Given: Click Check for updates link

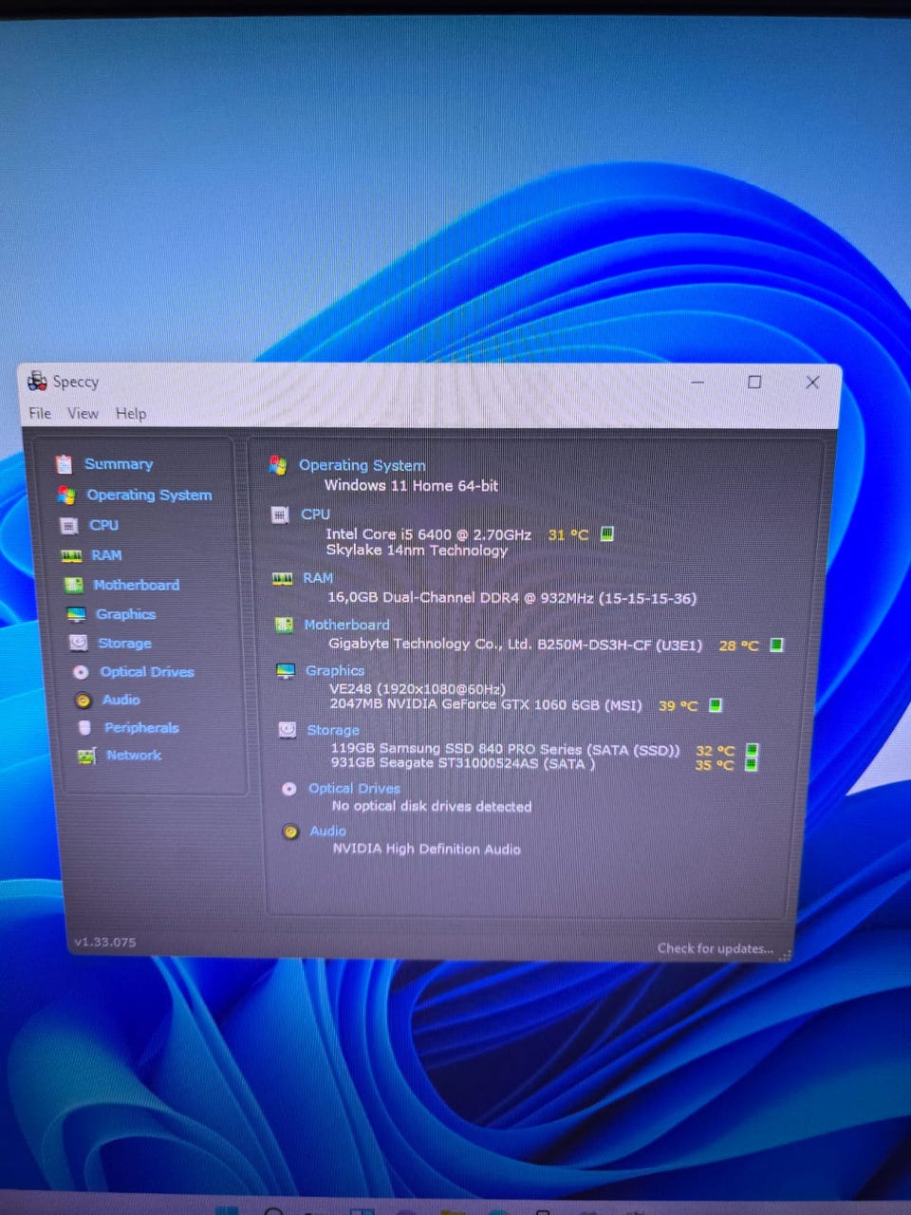Looking at the screenshot, I should (715, 948).
